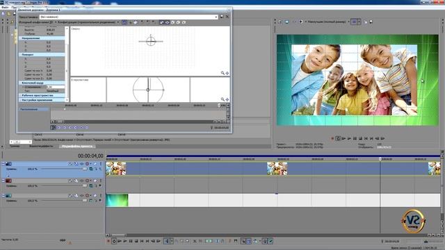Adjust Level slider on video track 1
The image size is (445, 250).
[85, 169]
